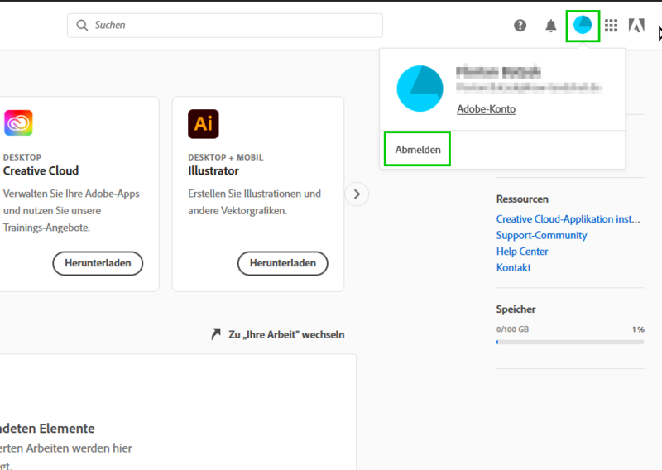
Task: Click the Adobe logo icon
Action: point(636,26)
